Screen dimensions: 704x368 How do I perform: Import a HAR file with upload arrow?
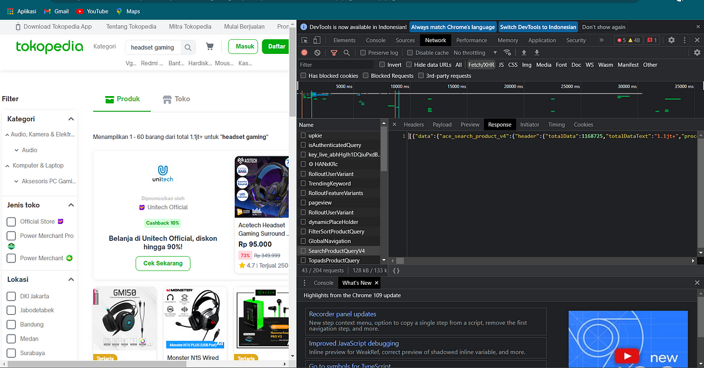click(x=524, y=53)
